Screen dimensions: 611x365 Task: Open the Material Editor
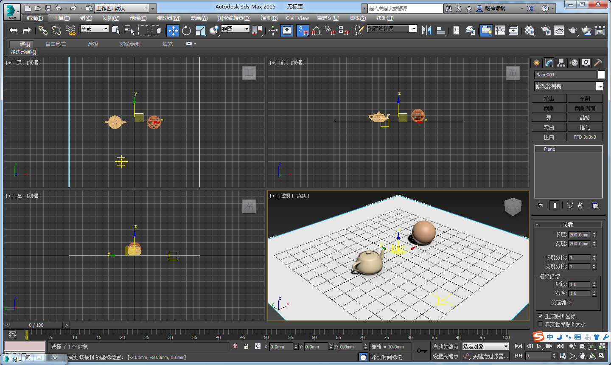pos(530,30)
